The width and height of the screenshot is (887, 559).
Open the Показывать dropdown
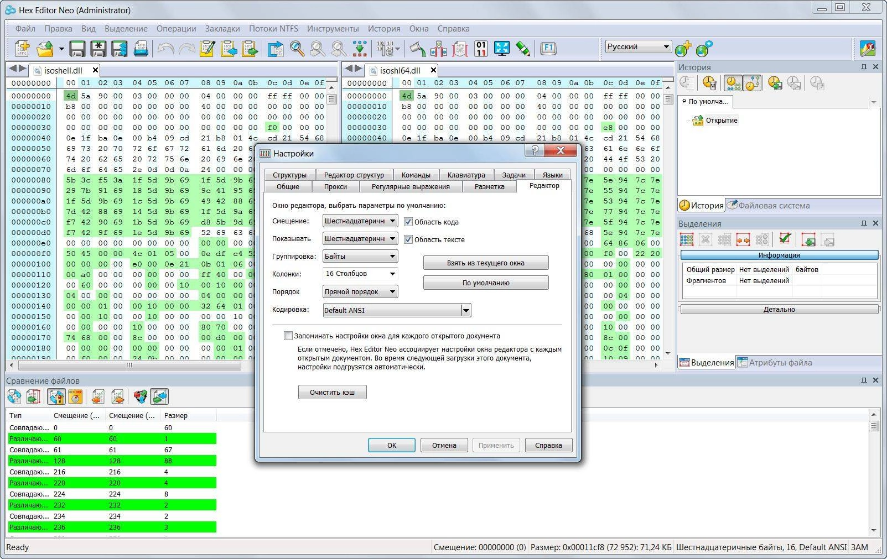point(360,239)
